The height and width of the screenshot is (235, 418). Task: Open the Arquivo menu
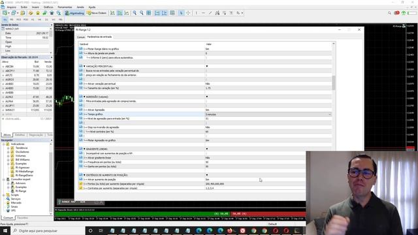(11, 7)
